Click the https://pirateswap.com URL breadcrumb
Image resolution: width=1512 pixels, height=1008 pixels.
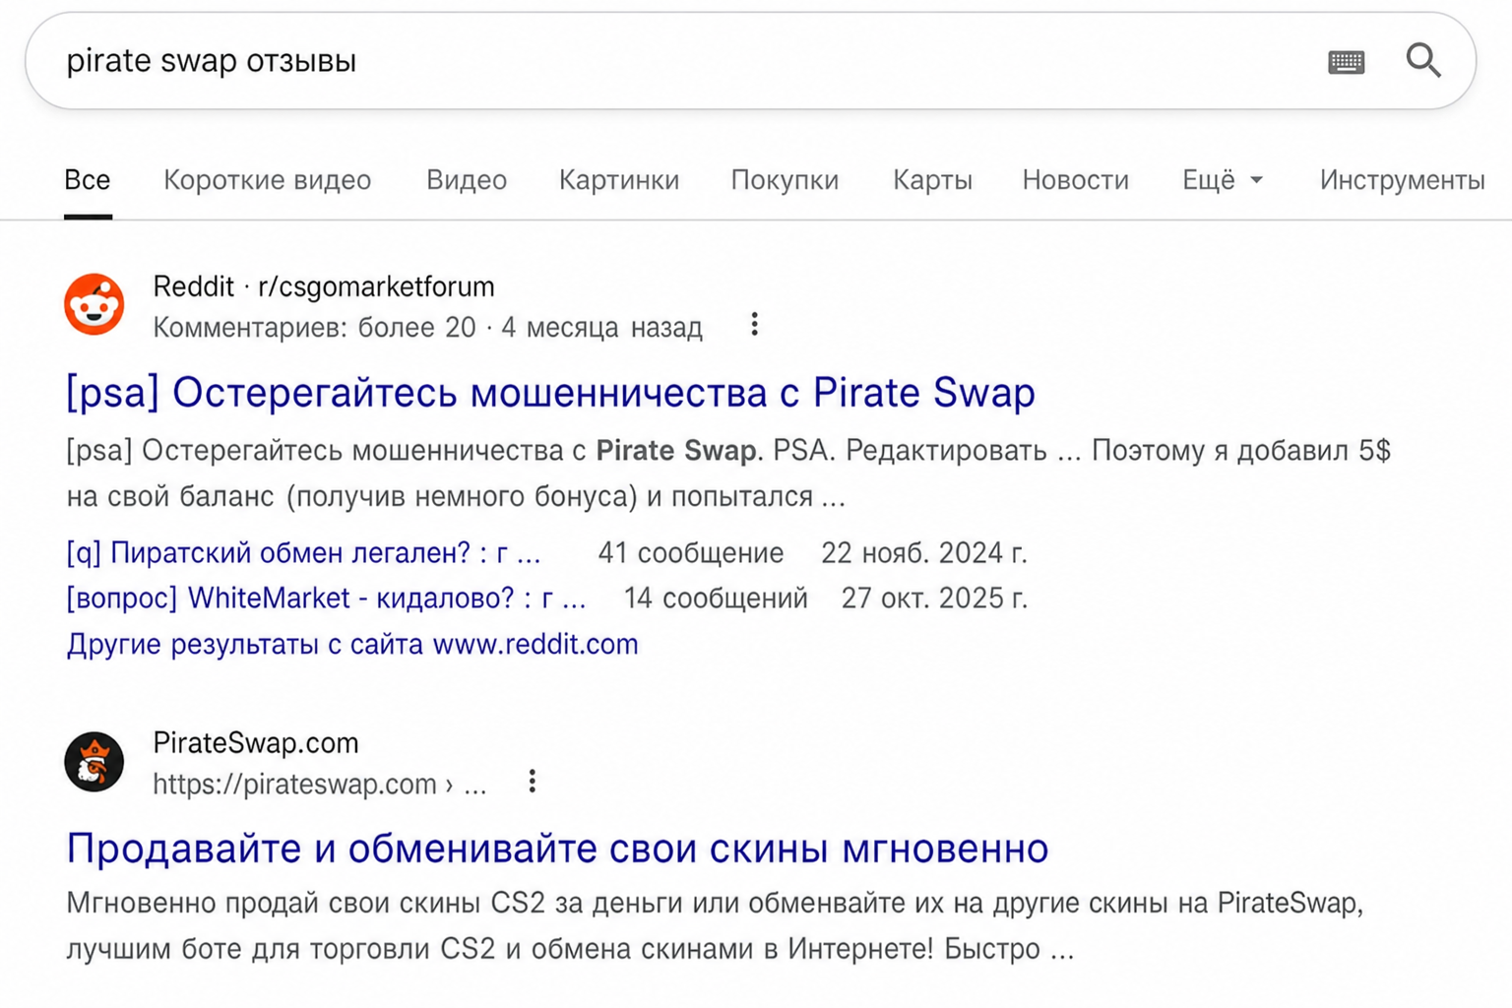319,785
